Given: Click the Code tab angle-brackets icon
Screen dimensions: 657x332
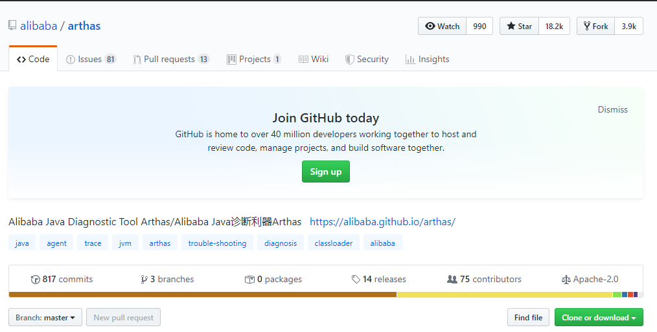Looking at the screenshot, I should point(21,60).
